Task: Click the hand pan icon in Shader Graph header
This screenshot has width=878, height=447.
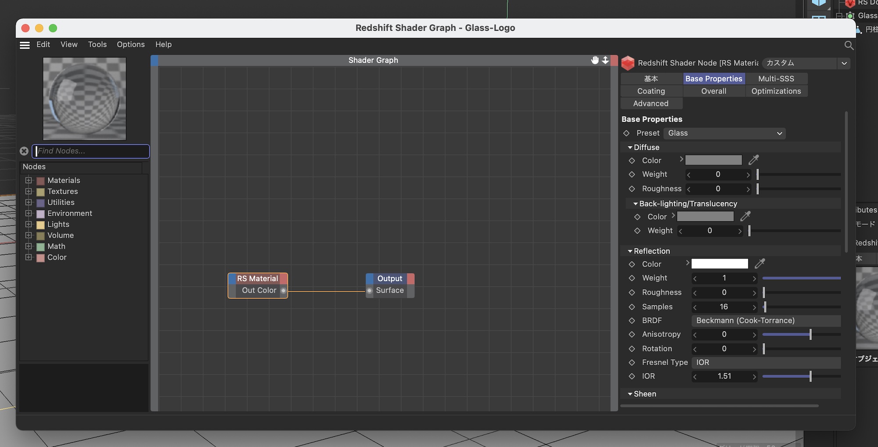Action: point(595,60)
